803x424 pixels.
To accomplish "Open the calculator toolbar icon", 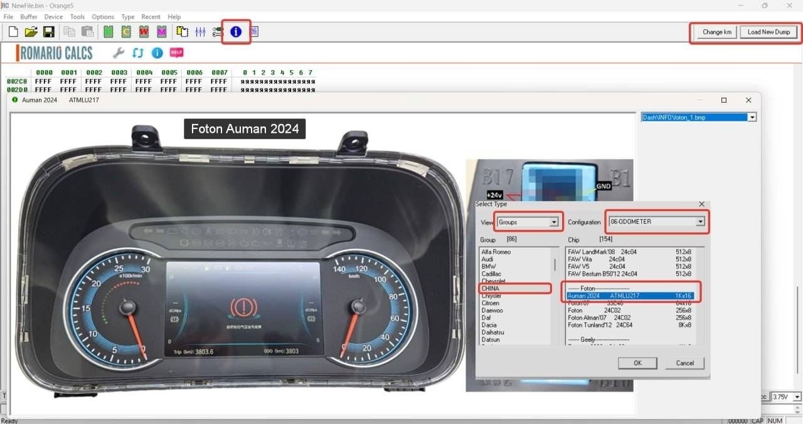I will pos(254,32).
